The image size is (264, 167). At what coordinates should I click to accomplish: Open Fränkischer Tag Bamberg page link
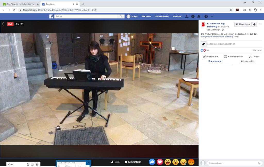[216, 25]
